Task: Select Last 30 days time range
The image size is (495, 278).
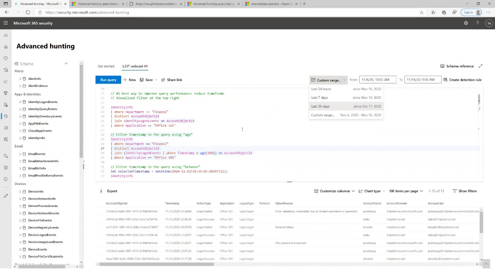Action: click(346, 106)
